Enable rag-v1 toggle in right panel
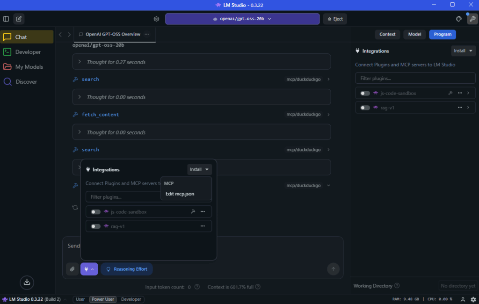Screen dimensions: 479x304 [x=365, y=108]
